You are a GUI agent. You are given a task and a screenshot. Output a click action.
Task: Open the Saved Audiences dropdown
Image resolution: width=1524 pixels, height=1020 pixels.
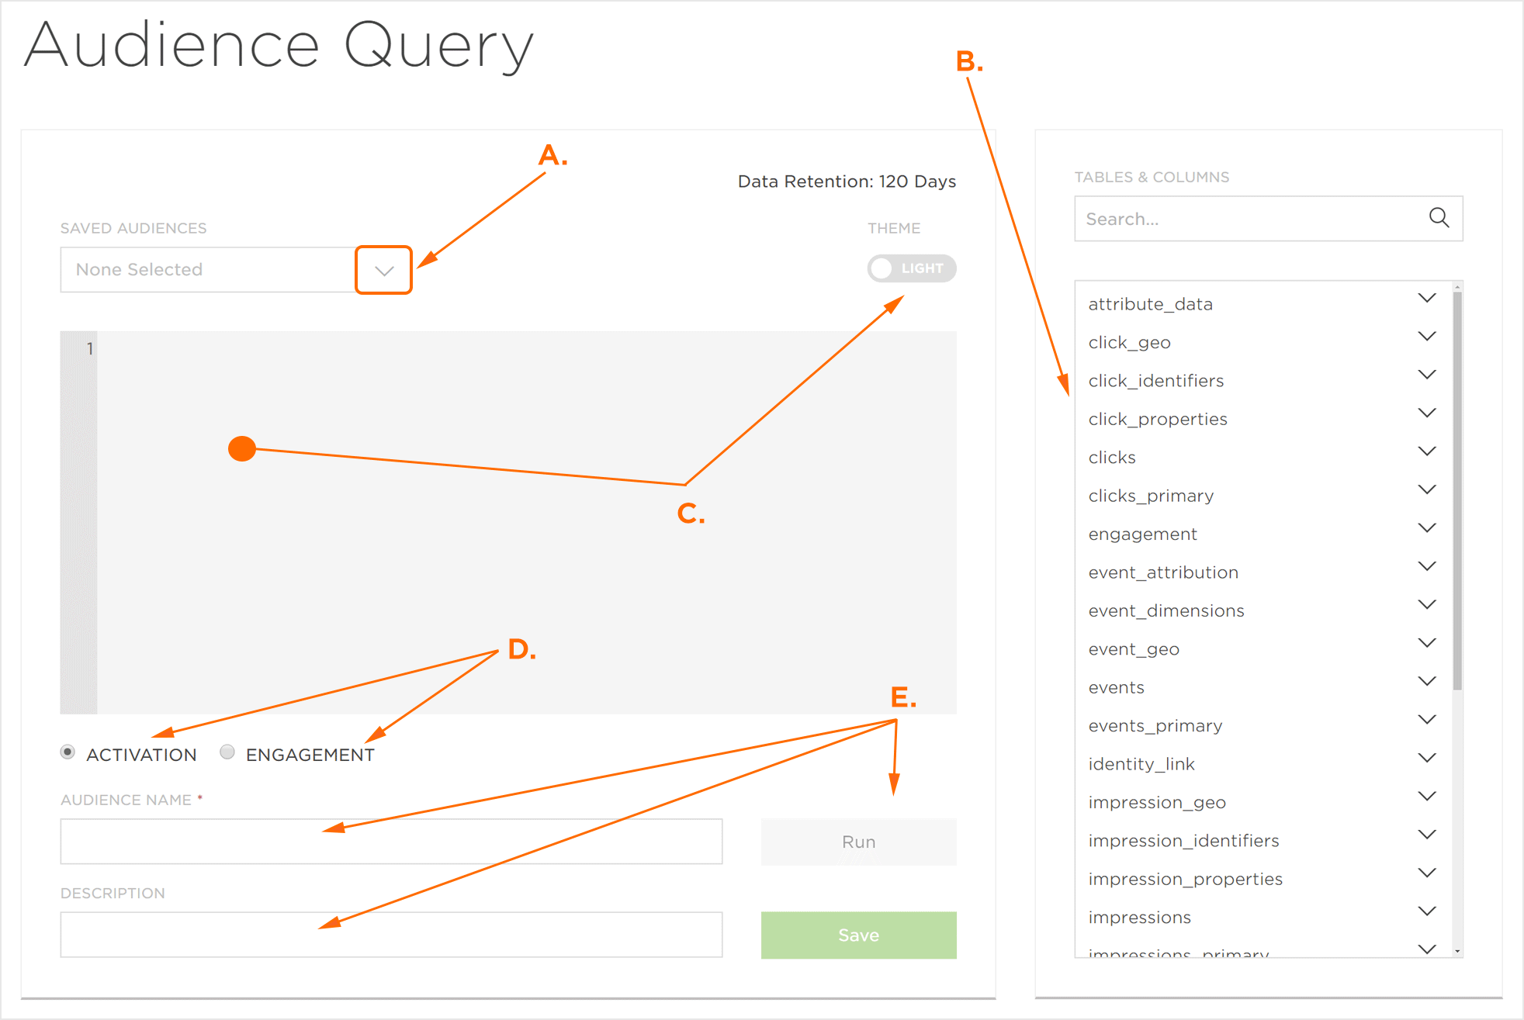point(384,268)
